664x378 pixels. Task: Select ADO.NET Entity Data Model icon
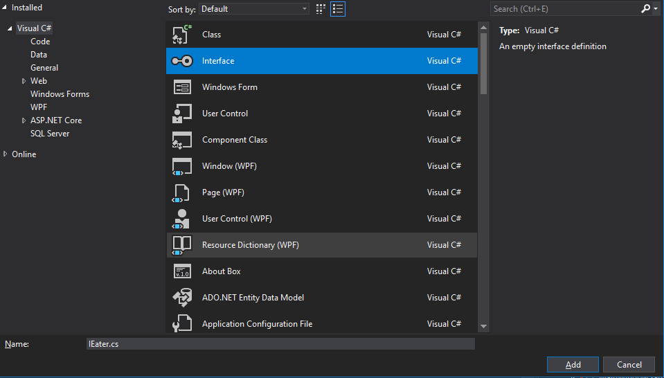click(182, 298)
